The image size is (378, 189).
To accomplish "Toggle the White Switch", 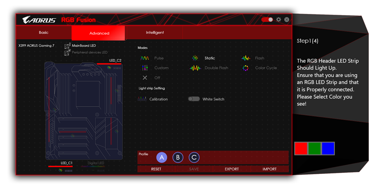I will click(x=194, y=99).
